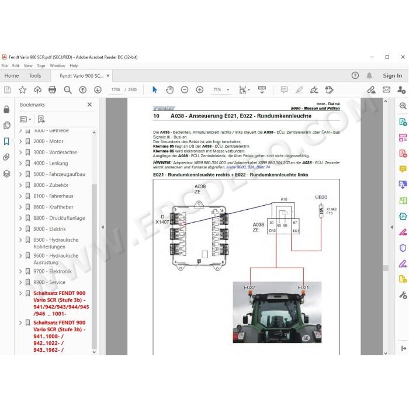Open the right pane more tools wrench icon
The width and height of the screenshot is (409, 409).
click(403, 295)
